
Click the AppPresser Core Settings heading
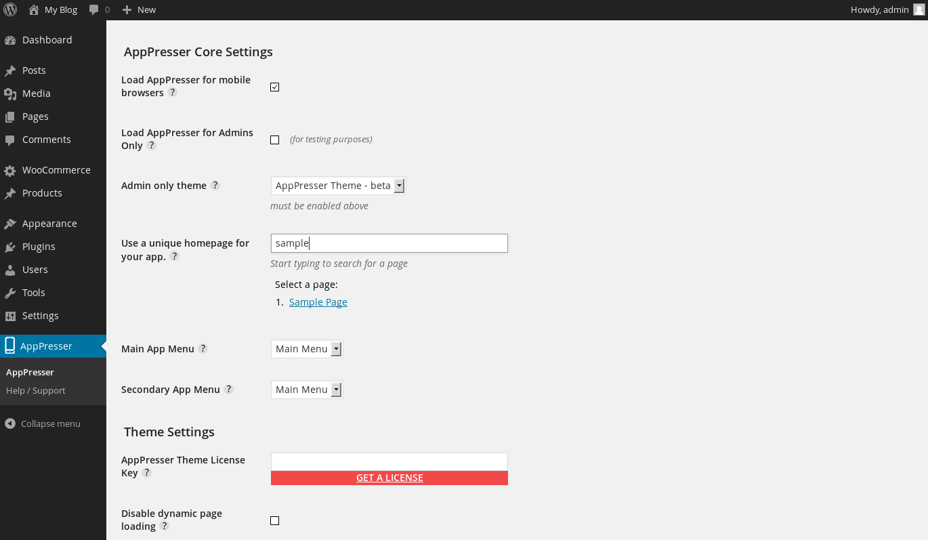coord(198,52)
